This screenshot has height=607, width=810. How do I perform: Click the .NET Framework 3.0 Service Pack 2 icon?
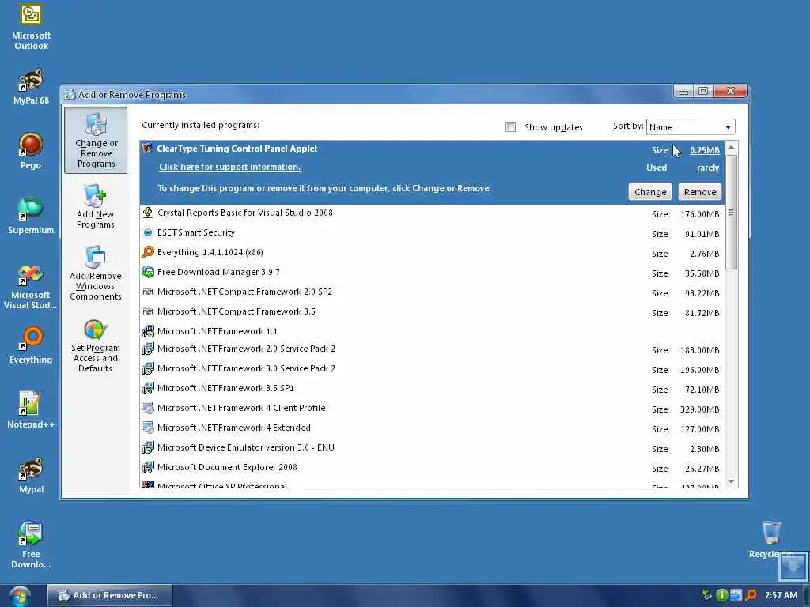pos(148,368)
